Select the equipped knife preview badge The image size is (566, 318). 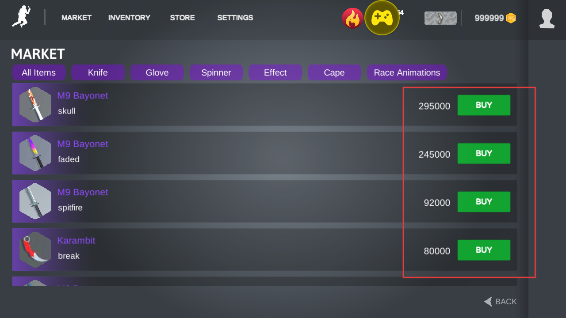[x=440, y=18]
